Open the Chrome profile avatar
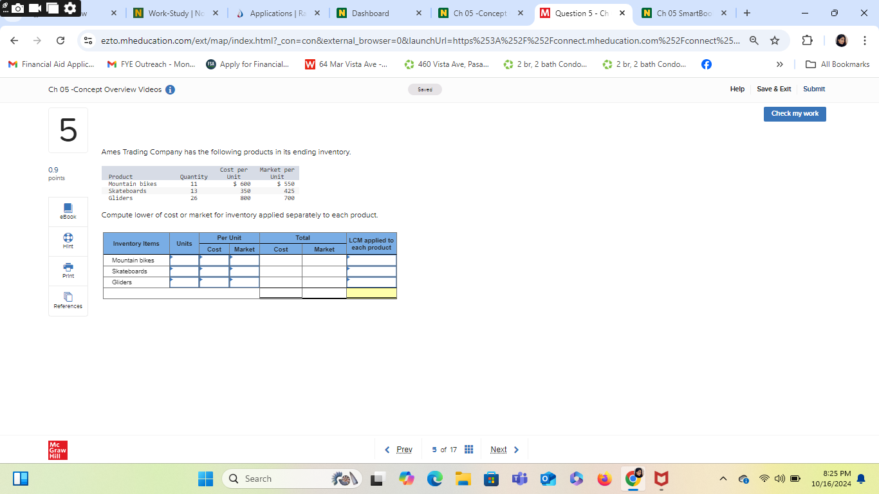 coord(842,41)
